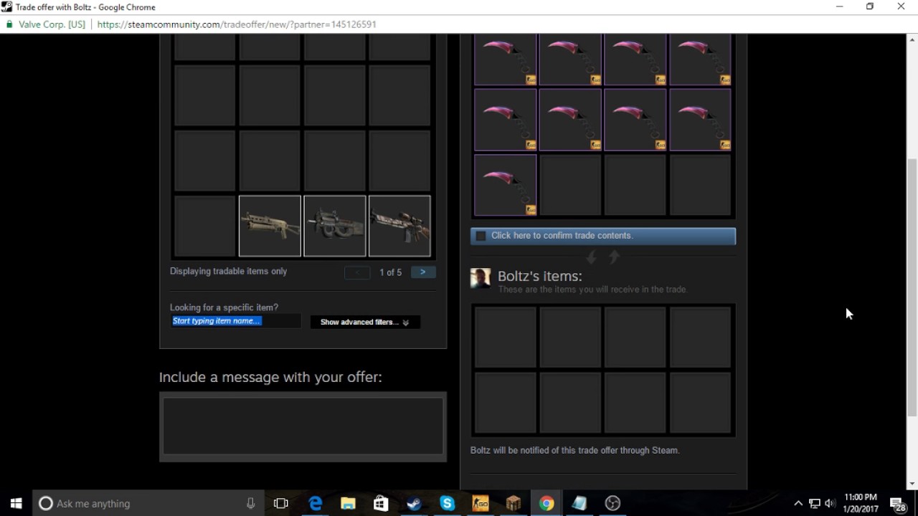Open the OBS Studio taskbar icon

tap(612, 503)
